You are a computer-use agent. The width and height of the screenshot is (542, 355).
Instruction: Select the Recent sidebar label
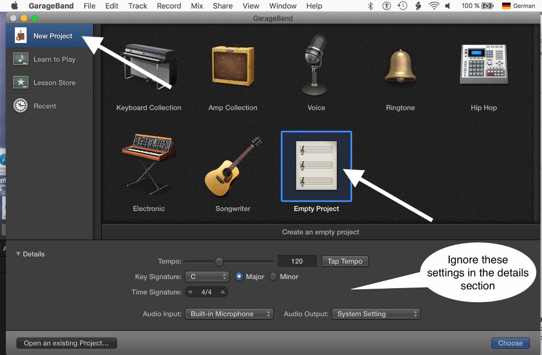pyautogui.click(x=45, y=106)
